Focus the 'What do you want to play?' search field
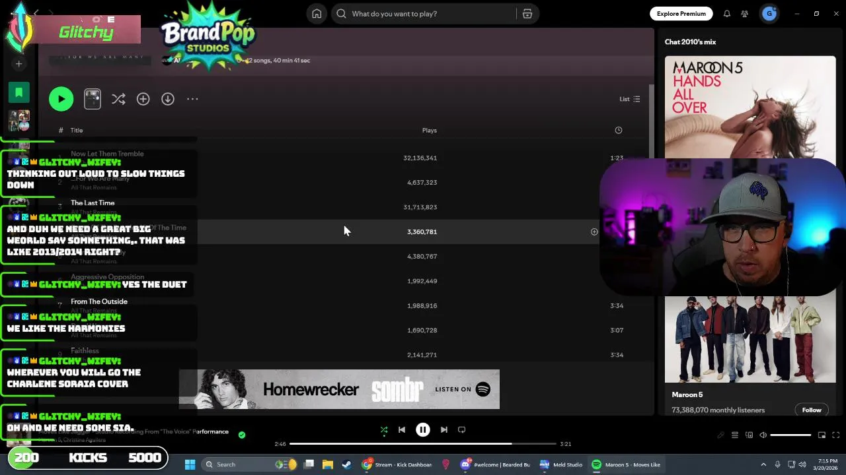Screen dimensions: 846x475 pyautogui.click(x=423, y=14)
